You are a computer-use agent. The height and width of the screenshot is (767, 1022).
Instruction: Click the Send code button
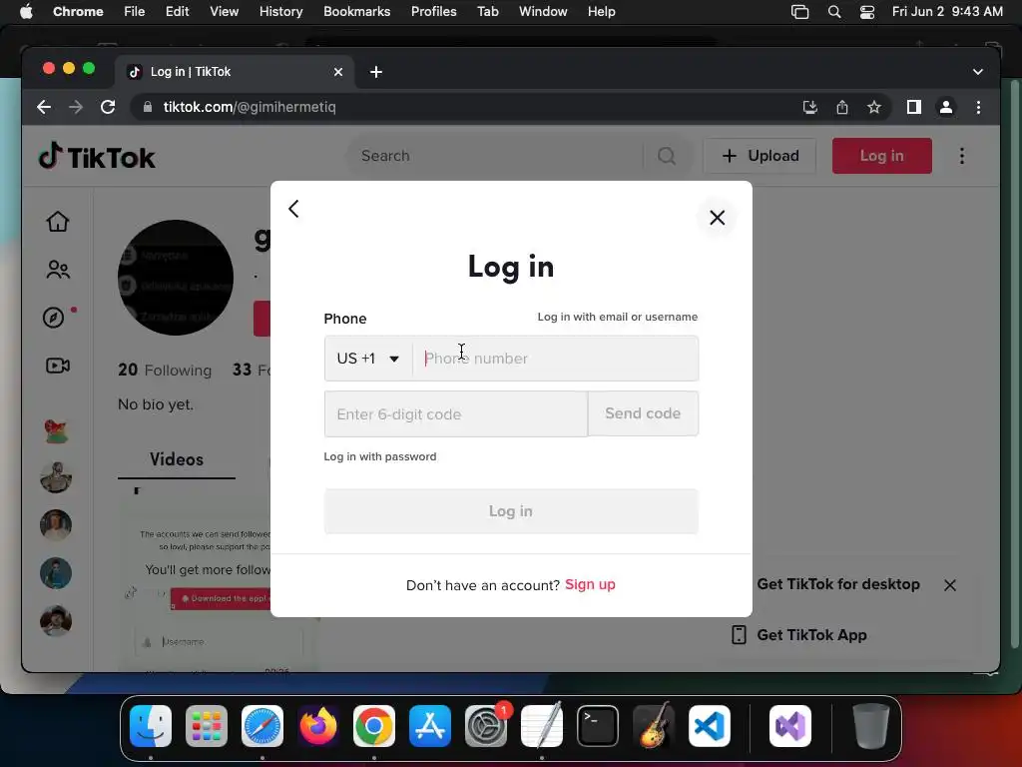(x=643, y=413)
